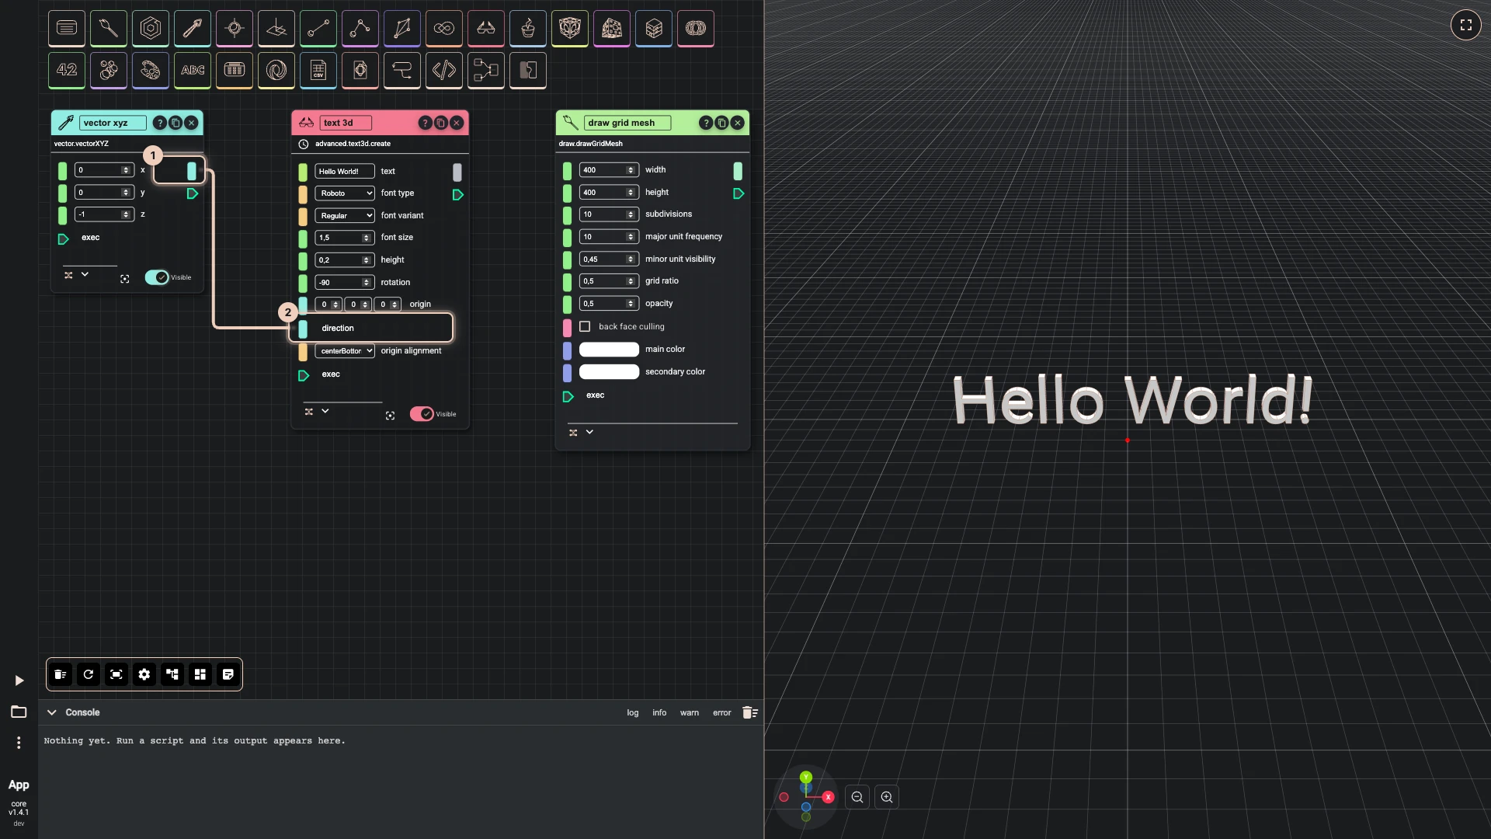Fit view using the frame icon
This screenshot has width=1491, height=839.
116,674
